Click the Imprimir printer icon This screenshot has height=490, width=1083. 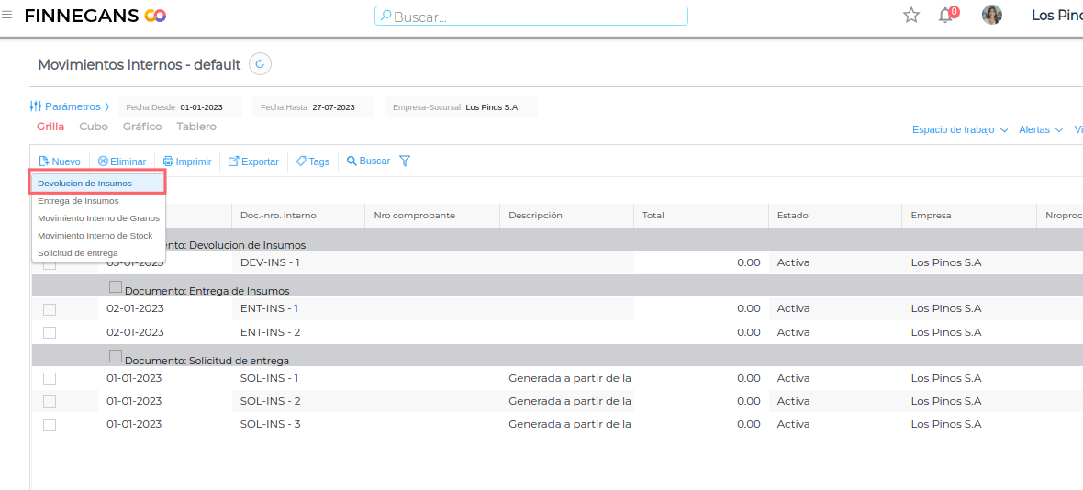click(x=168, y=161)
